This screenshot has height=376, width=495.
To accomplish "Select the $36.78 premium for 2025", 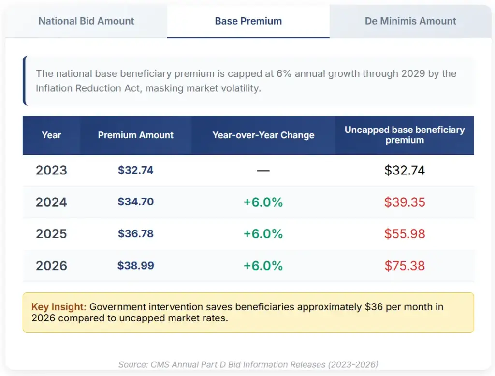I will (136, 234).
